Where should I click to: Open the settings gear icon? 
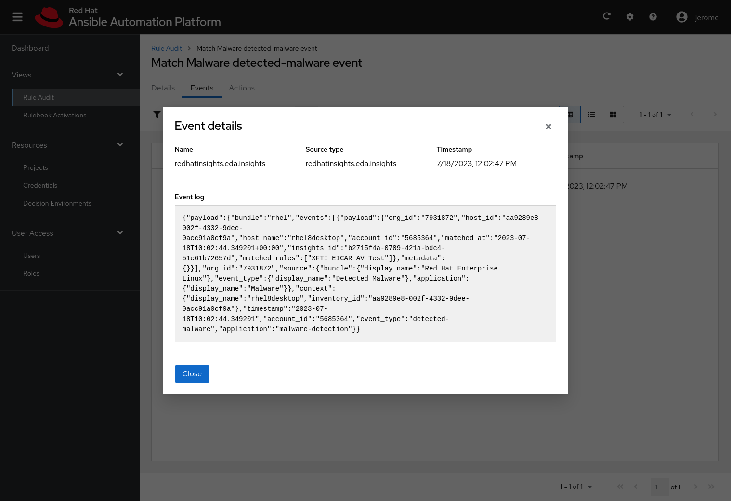pos(630,17)
